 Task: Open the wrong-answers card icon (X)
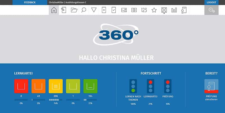[x=104, y=10]
